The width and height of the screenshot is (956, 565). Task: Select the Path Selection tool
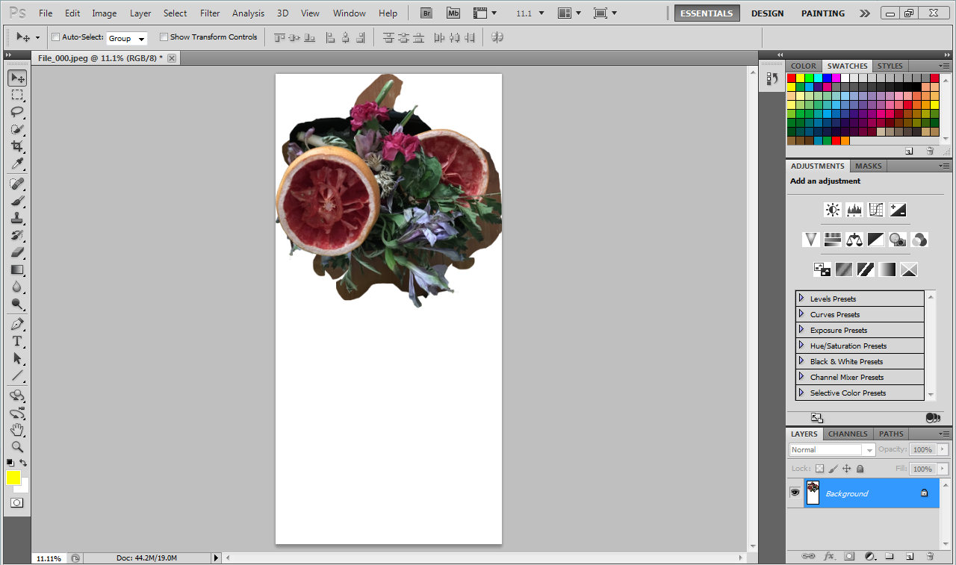click(x=17, y=358)
